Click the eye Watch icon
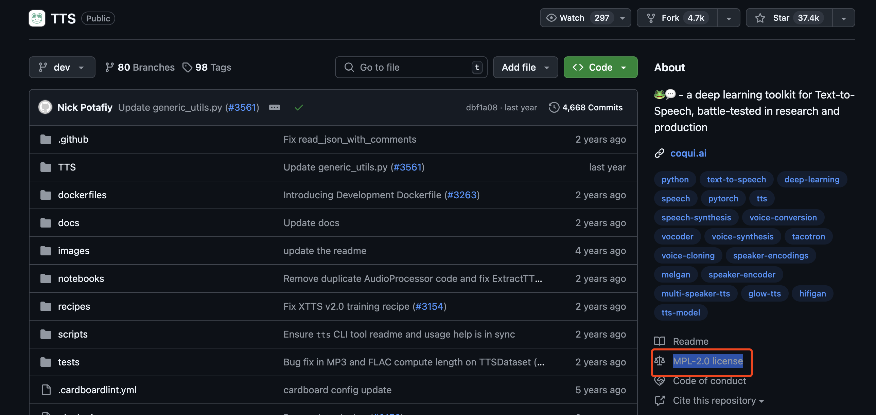 tap(551, 18)
